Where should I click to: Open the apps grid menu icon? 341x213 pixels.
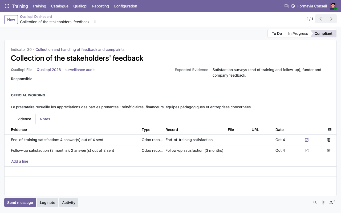[7, 6]
